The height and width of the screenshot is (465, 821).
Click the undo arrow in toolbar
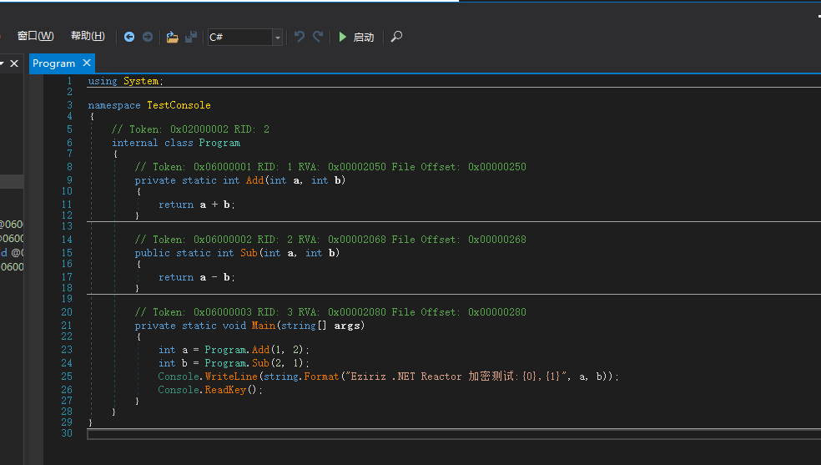tap(300, 37)
